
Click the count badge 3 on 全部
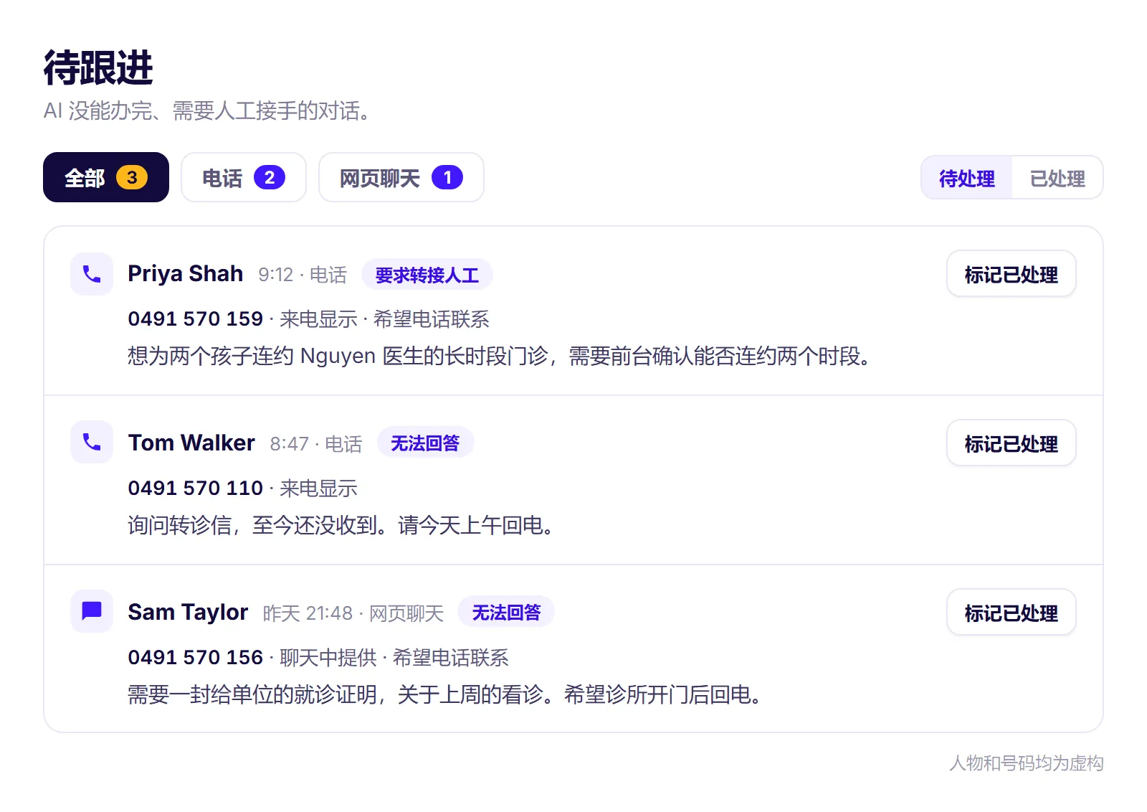(x=132, y=177)
